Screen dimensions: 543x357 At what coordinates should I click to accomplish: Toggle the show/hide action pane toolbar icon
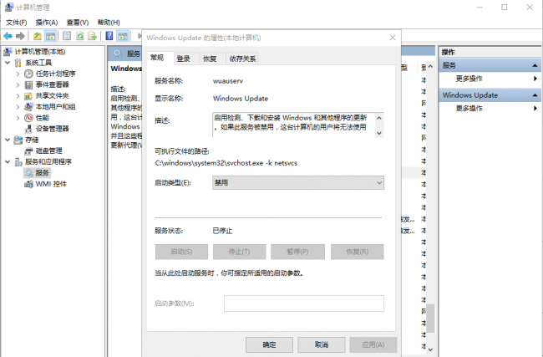pos(123,36)
